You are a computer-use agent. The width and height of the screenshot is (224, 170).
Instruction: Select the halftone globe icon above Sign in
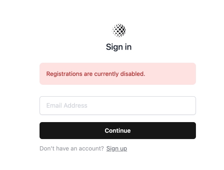click(x=119, y=31)
